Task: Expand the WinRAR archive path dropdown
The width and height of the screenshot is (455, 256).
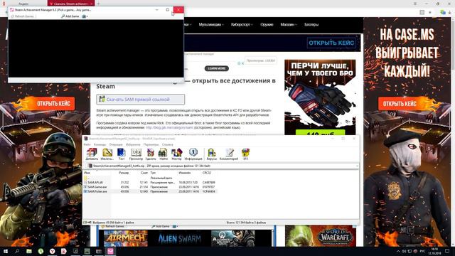Action: point(357,166)
